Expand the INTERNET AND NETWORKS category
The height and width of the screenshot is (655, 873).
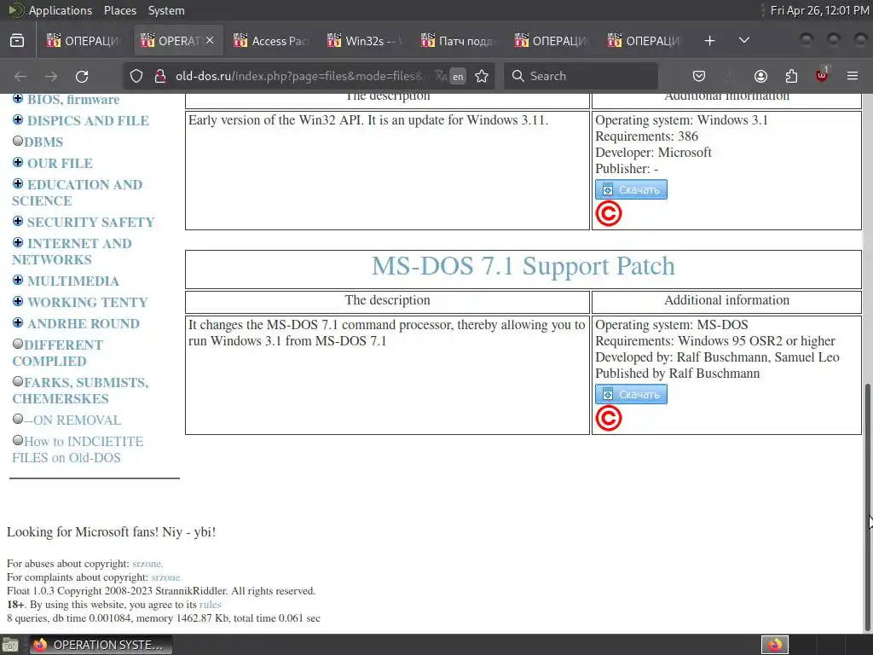tap(18, 242)
